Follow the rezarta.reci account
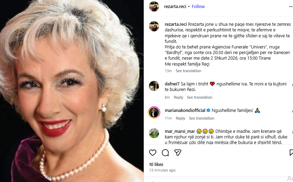The image size is (293, 182). 198,6
